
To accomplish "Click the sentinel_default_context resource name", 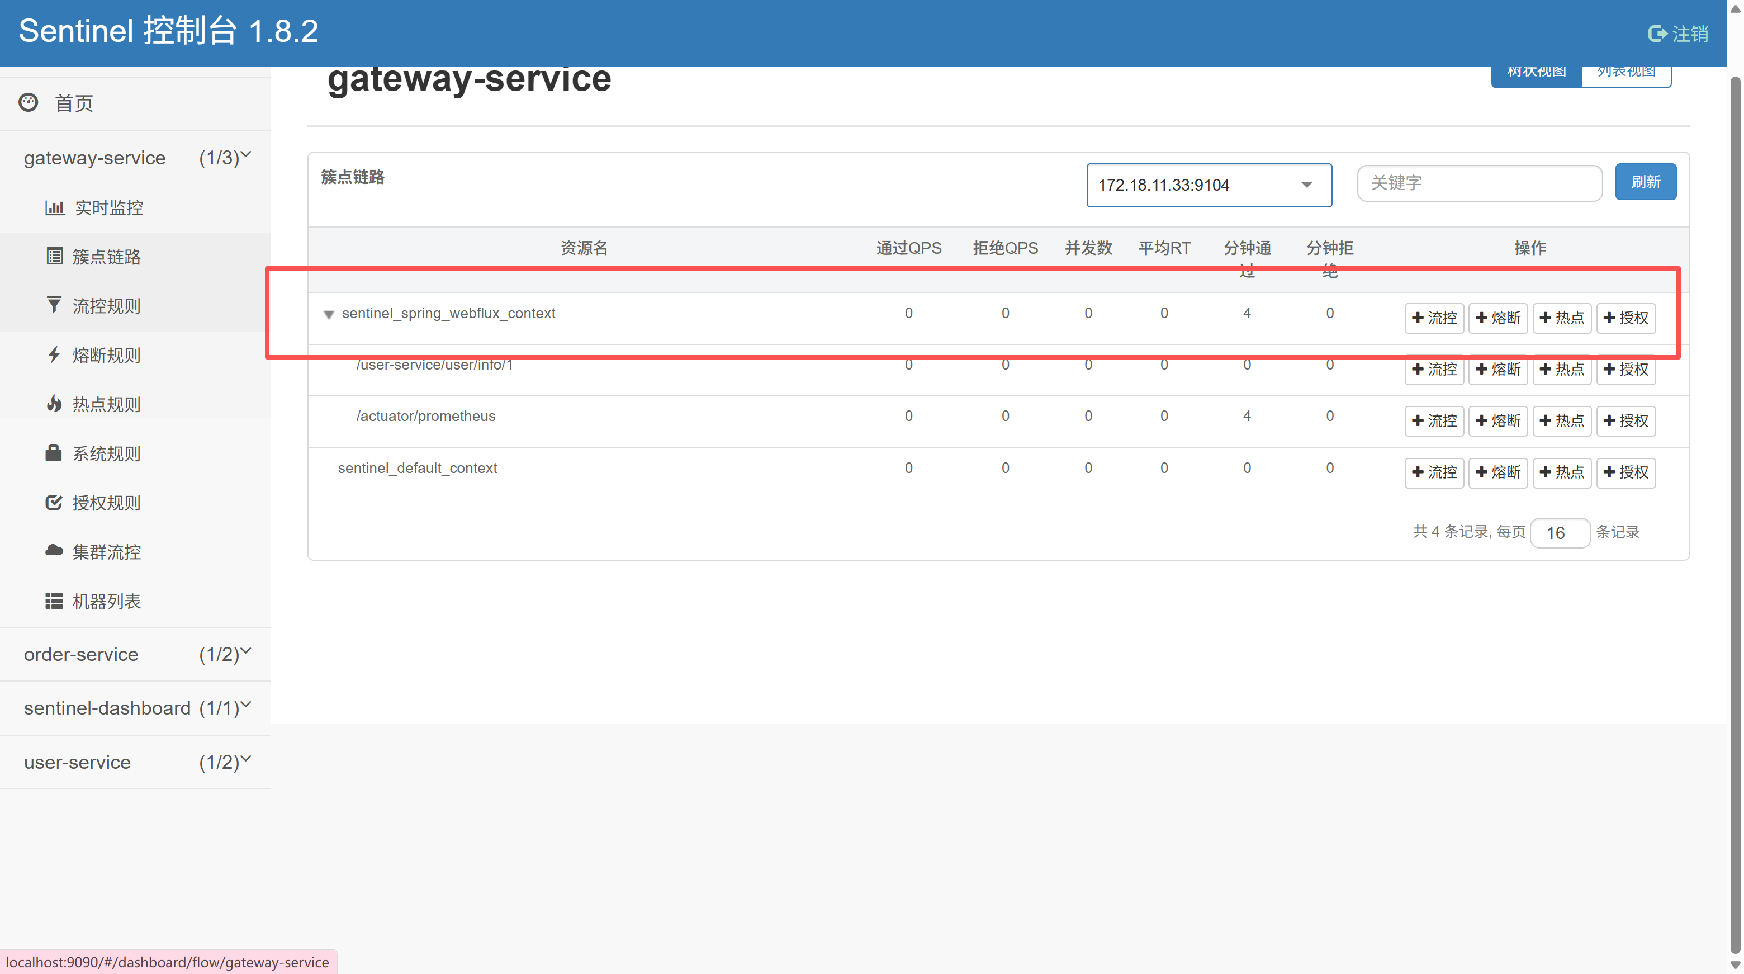I will 417,468.
